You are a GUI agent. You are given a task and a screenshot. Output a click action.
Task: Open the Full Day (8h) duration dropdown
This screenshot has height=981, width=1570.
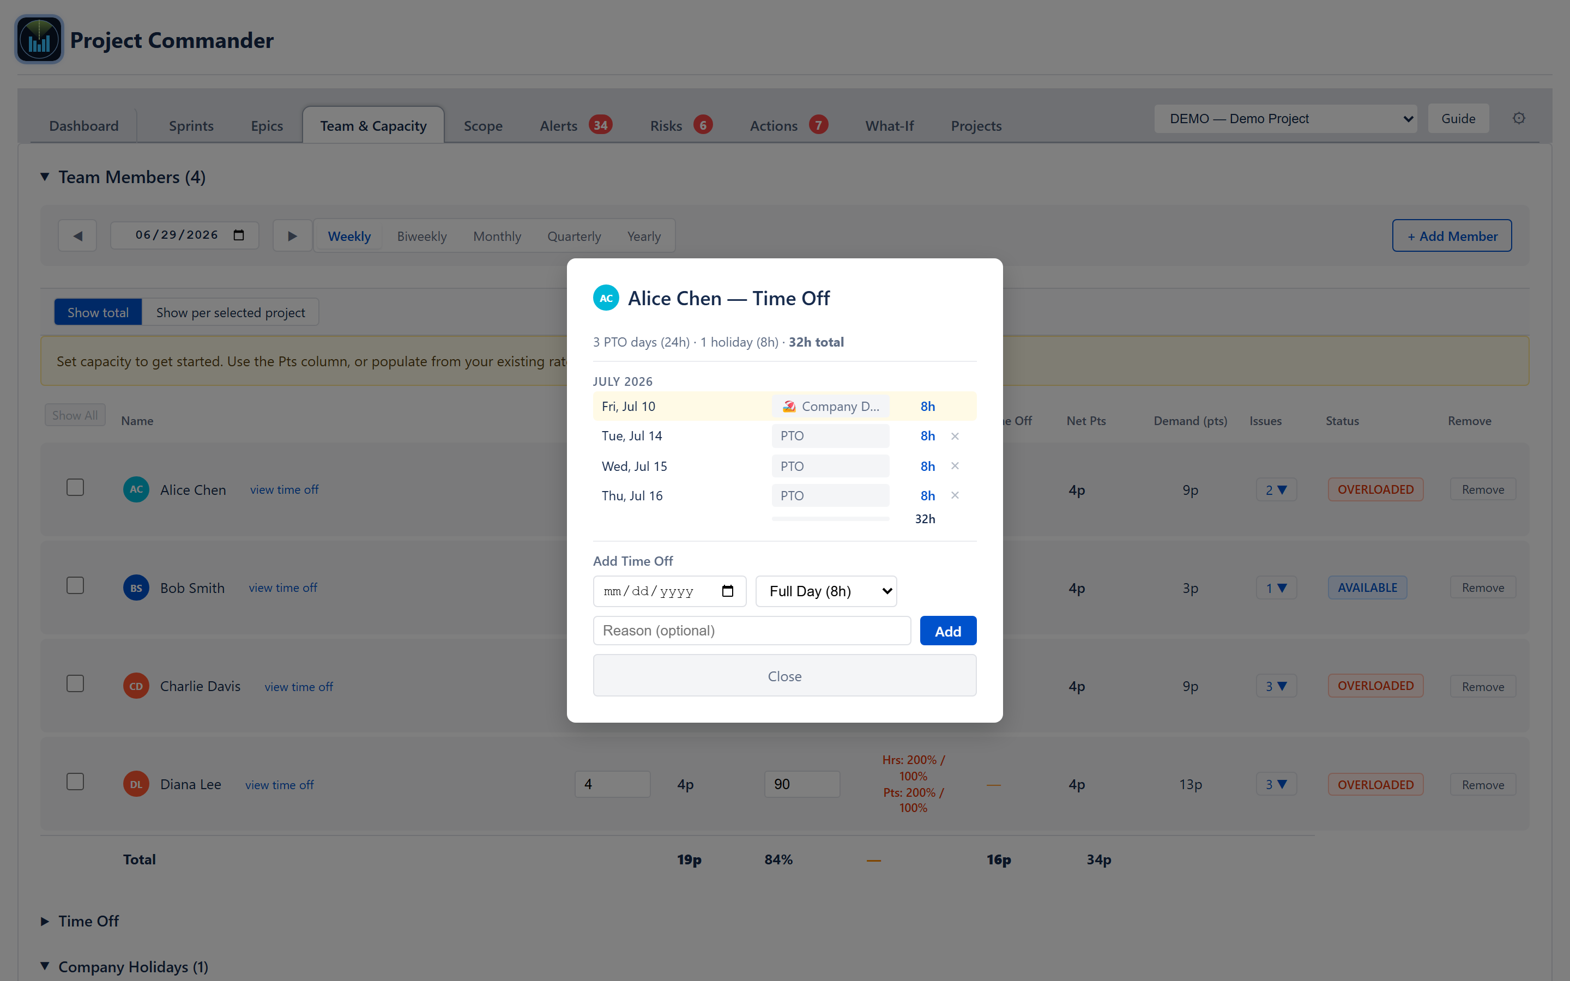tap(826, 591)
